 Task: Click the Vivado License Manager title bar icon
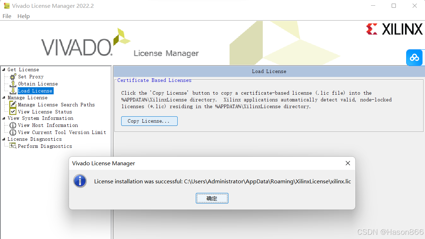tap(6, 6)
